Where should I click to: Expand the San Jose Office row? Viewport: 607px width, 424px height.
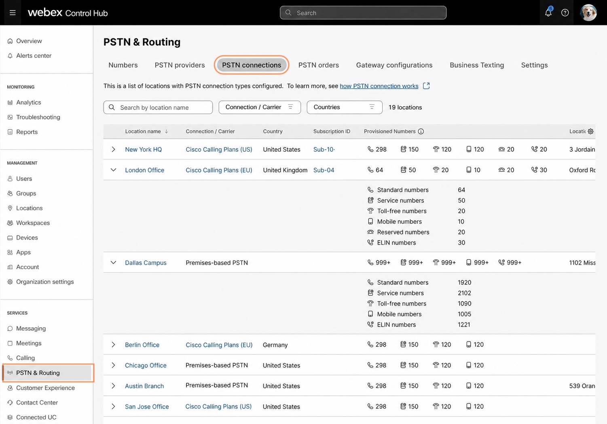click(113, 407)
